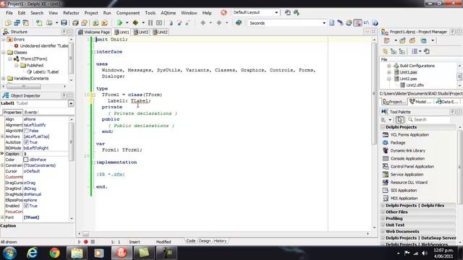The image size is (463, 260).
Task: Select the Tool Palette pointer cursor icon
Action: point(399,120)
